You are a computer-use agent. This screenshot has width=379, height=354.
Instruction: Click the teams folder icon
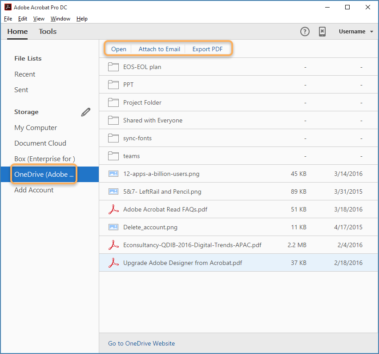113,156
